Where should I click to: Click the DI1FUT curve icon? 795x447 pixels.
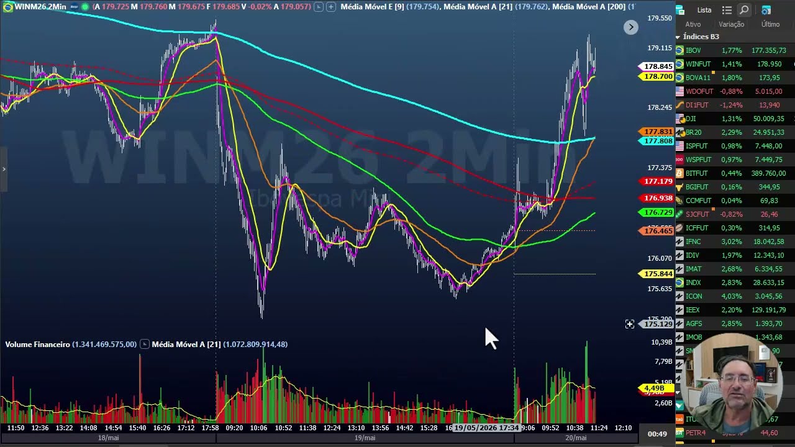tap(679, 105)
